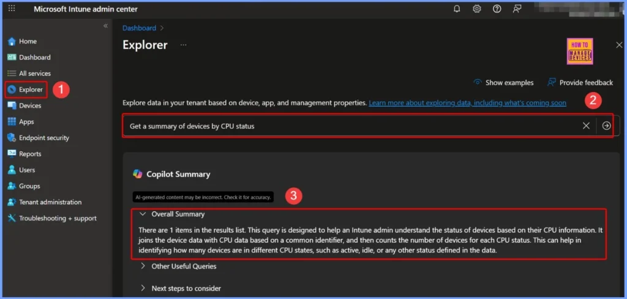Click the Troubleshooting wrench icon

pyautogui.click(x=12, y=218)
